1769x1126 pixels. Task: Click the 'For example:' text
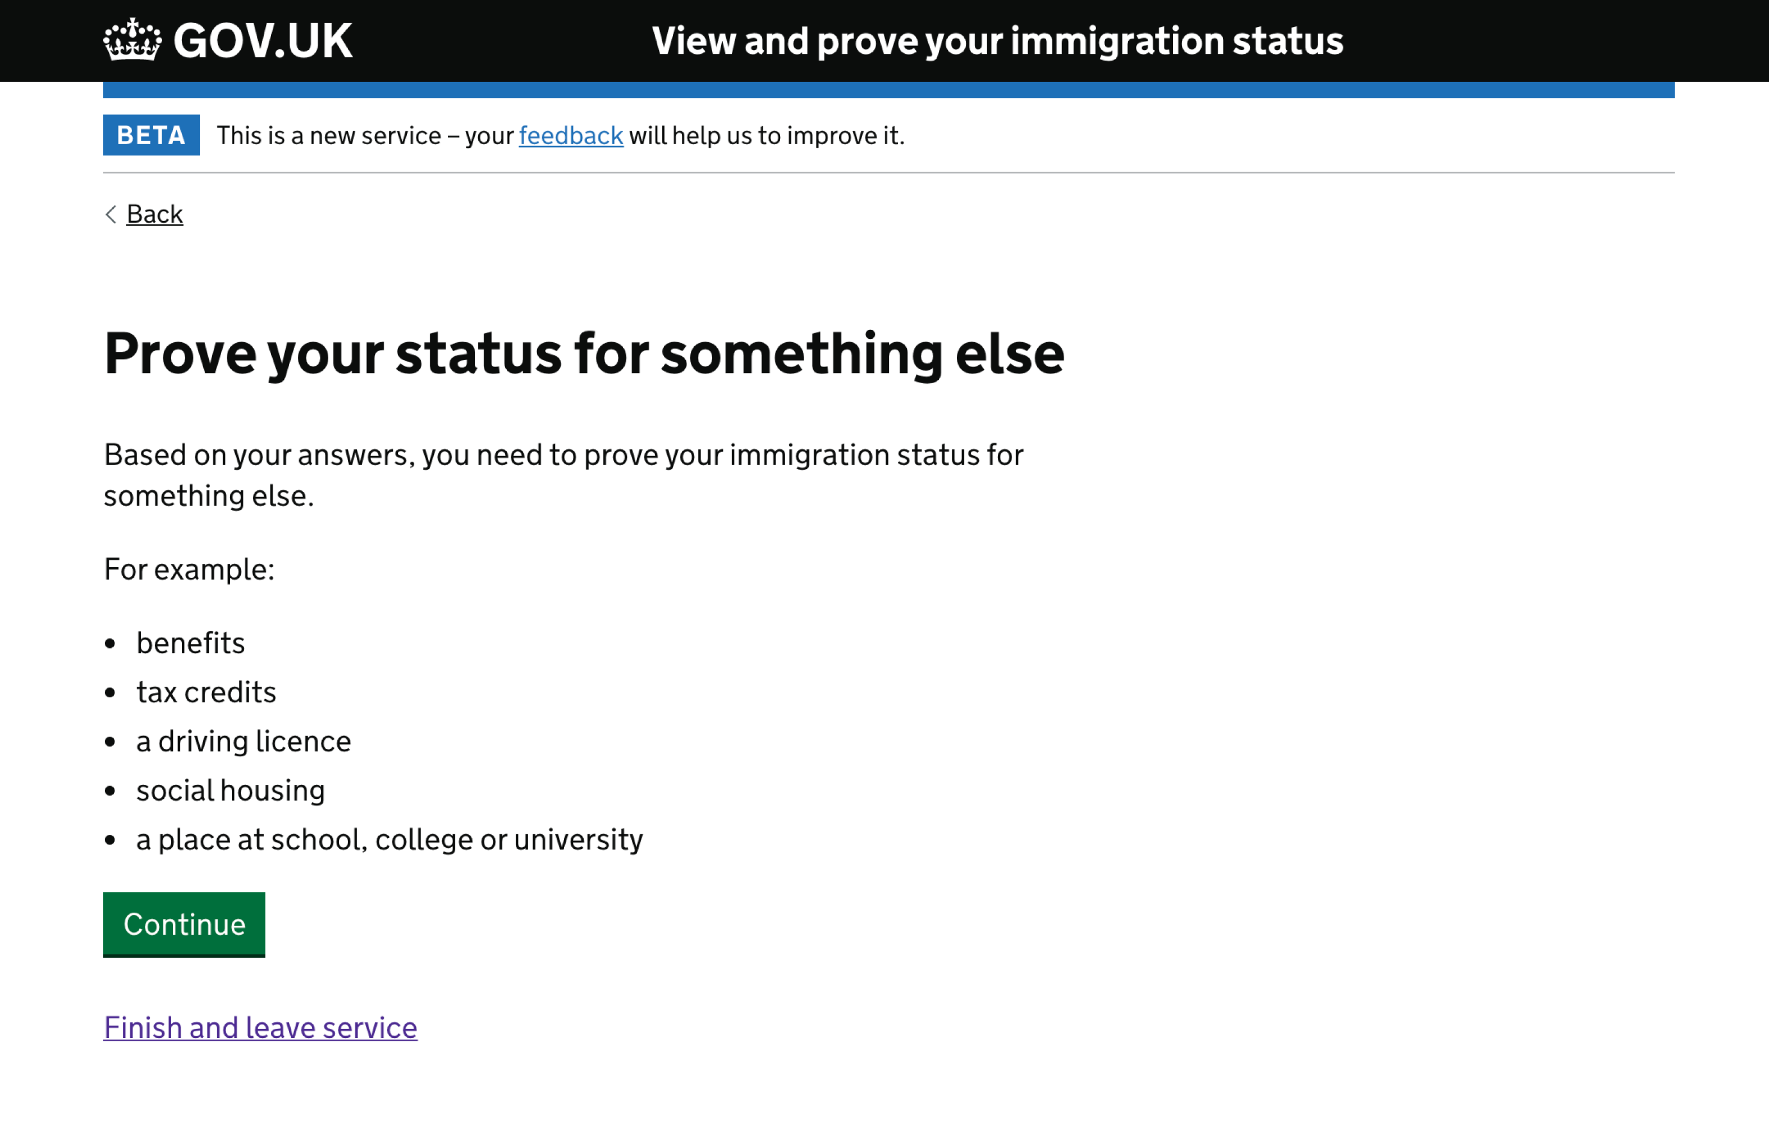click(x=190, y=569)
